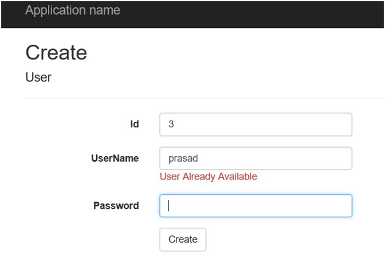Viewport: 385px width, 261px height.
Task: Click into the Password input field
Action: point(256,206)
